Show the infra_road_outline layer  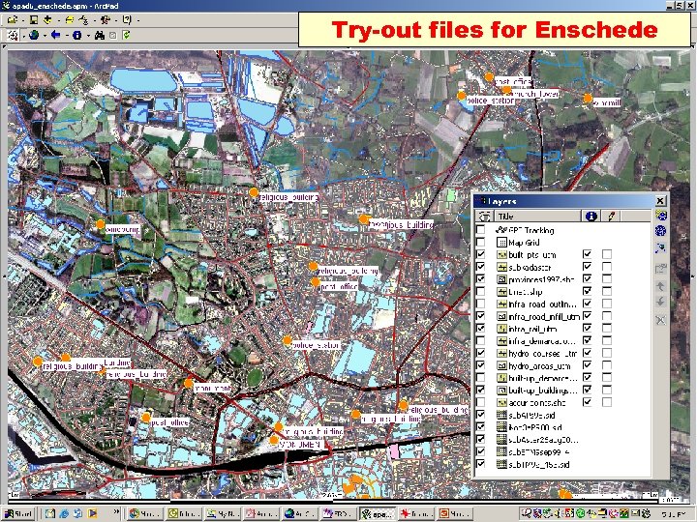(x=480, y=304)
